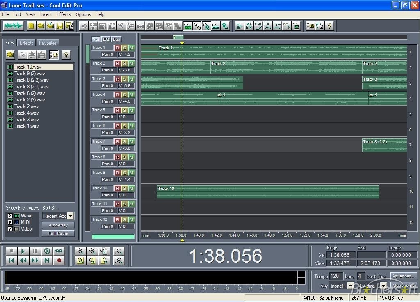Switch to waveform edit view icon

tap(14, 26)
